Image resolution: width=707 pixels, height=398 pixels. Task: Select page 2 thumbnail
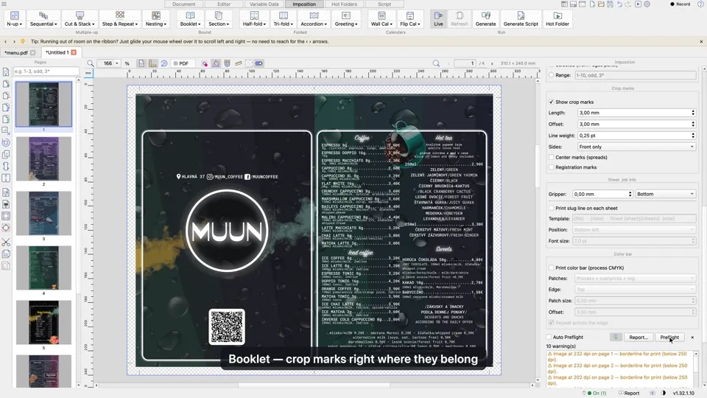click(43, 159)
